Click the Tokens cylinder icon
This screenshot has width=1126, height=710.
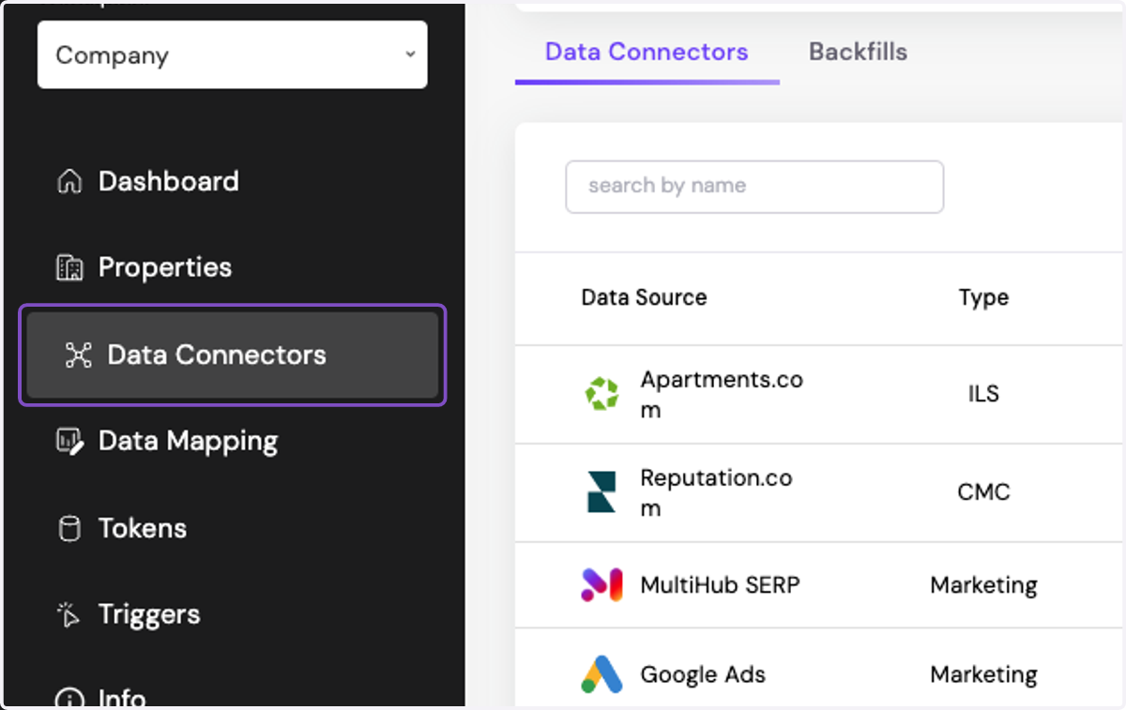69,528
